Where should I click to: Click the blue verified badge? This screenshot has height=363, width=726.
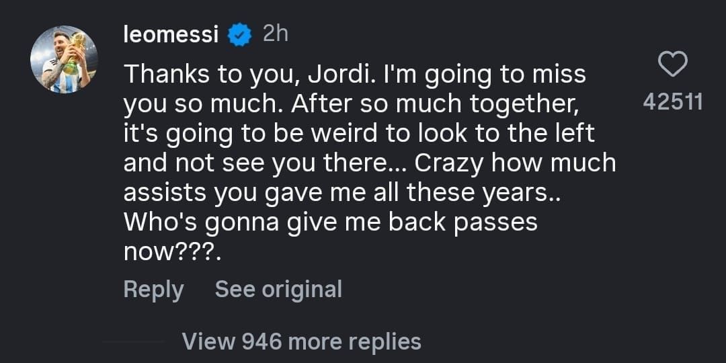pyautogui.click(x=239, y=35)
